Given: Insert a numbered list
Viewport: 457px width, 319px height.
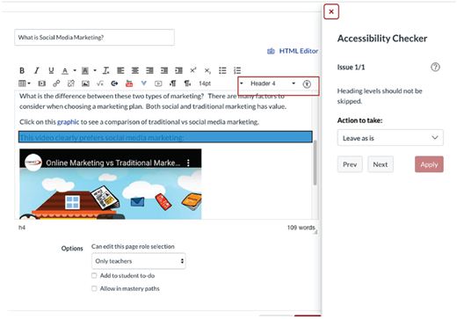Looking at the screenshot, I should (x=237, y=70).
